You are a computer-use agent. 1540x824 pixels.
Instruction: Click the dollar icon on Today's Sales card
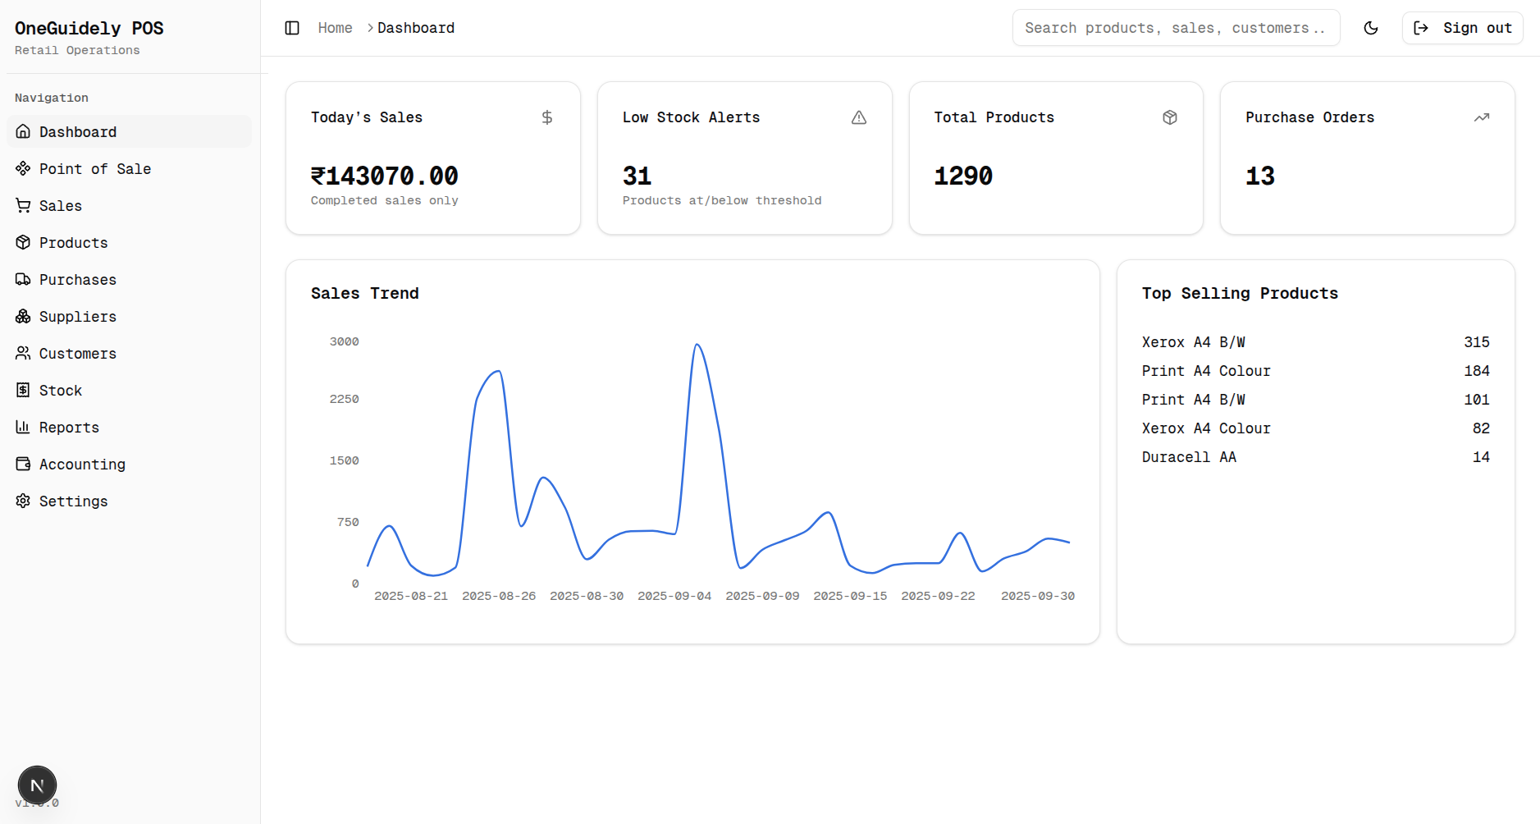pyautogui.click(x=546, y=117)
